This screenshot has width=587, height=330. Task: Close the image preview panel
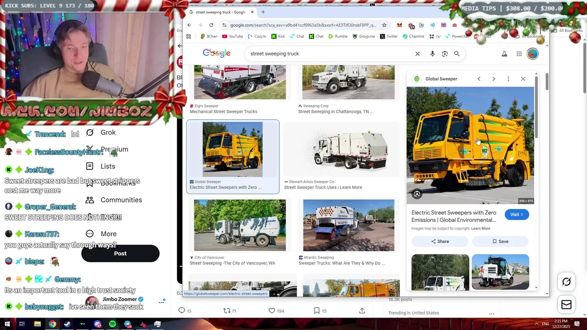(x=523, y=79)
